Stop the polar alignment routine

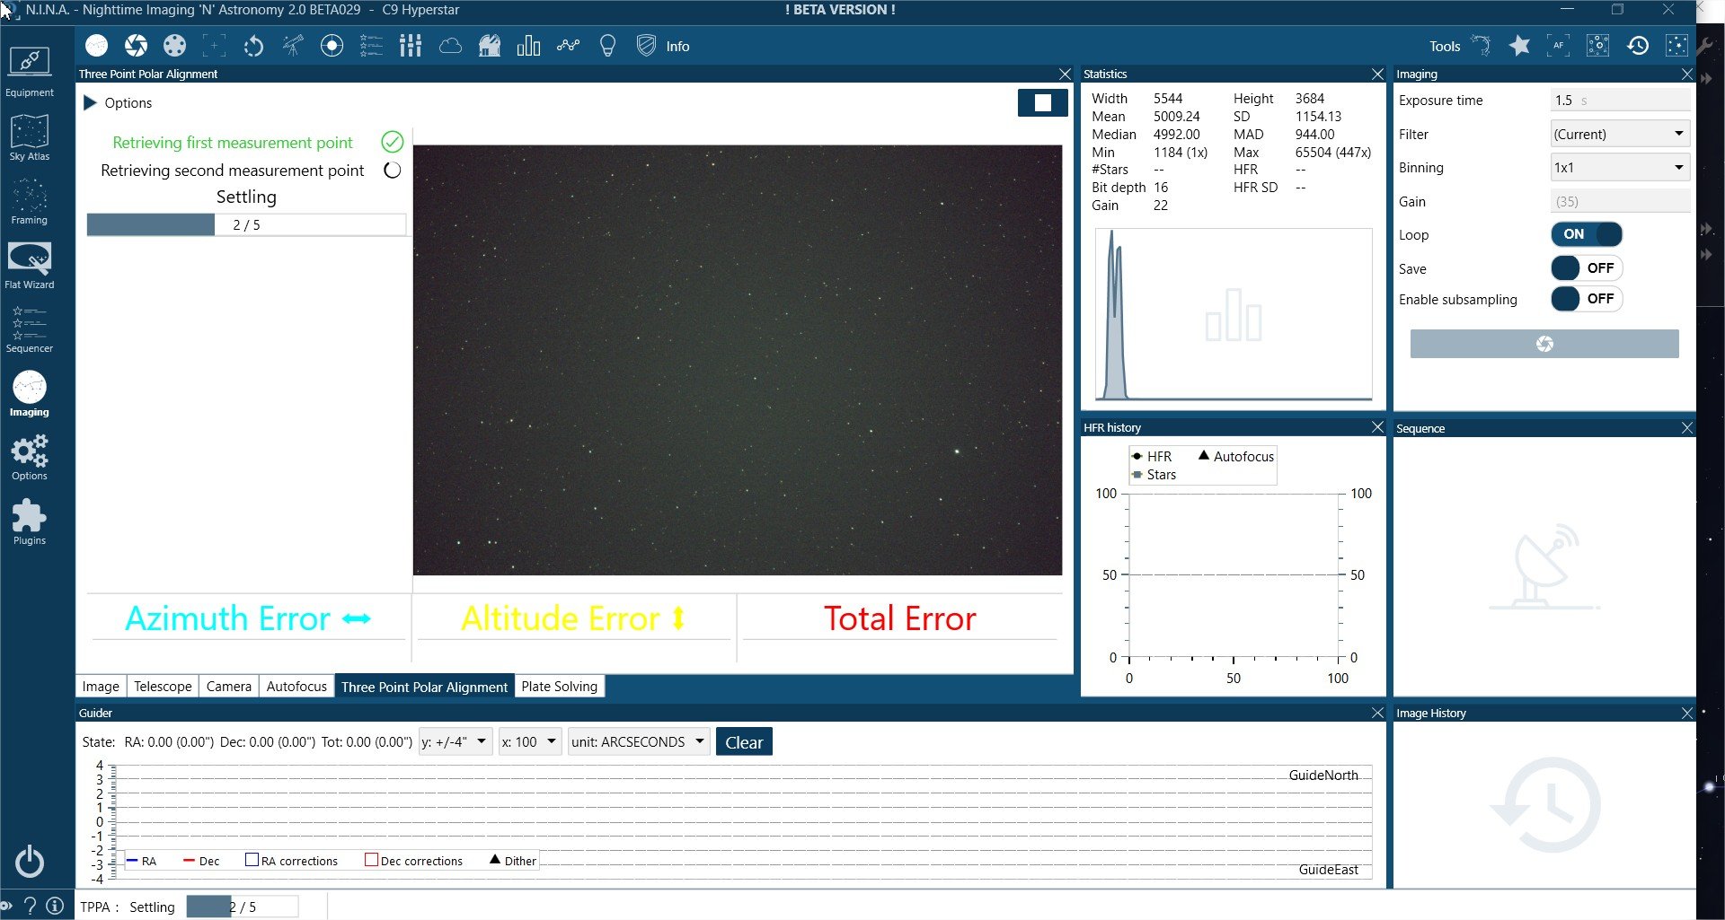[1042, 103]
